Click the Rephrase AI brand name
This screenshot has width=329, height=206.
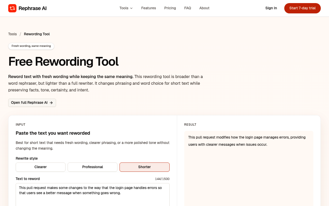[32, 8]
